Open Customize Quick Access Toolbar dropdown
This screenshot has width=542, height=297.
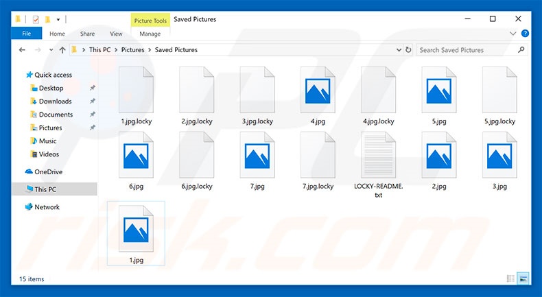(58, 19)
